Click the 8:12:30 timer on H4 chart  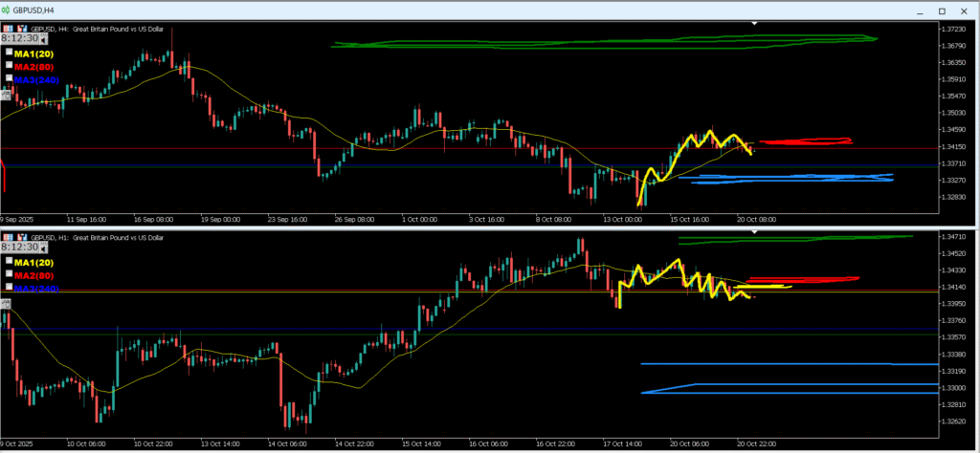tap(19, 39)
